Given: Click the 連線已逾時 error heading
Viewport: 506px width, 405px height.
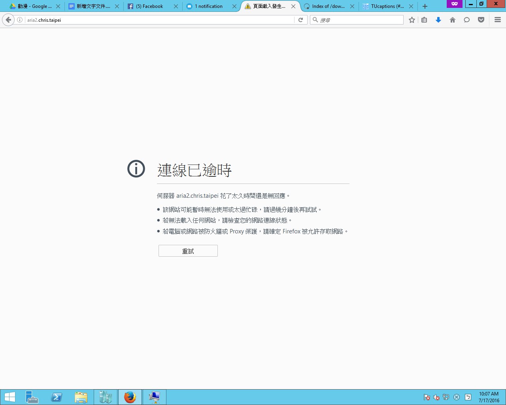Looking at the screenshot, I should [x=194, y=170].
